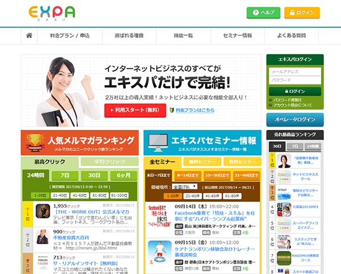341x274 pixels.
Task: Select the 本日〜7日まで seminar tab
Action: pyautogui.click(x=159, y=175)
